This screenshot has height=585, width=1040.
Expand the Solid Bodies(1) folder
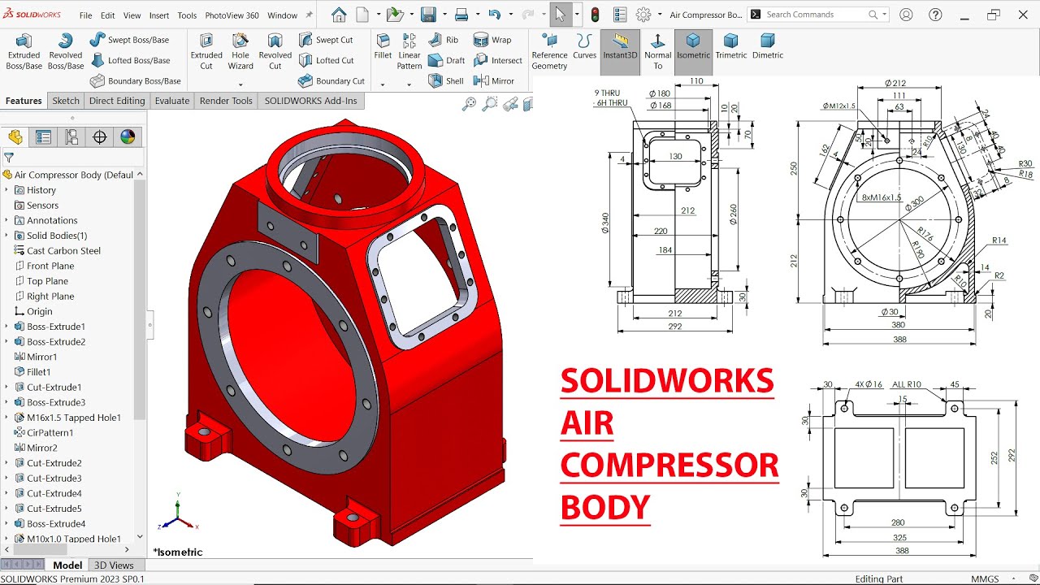coord(7,236)
